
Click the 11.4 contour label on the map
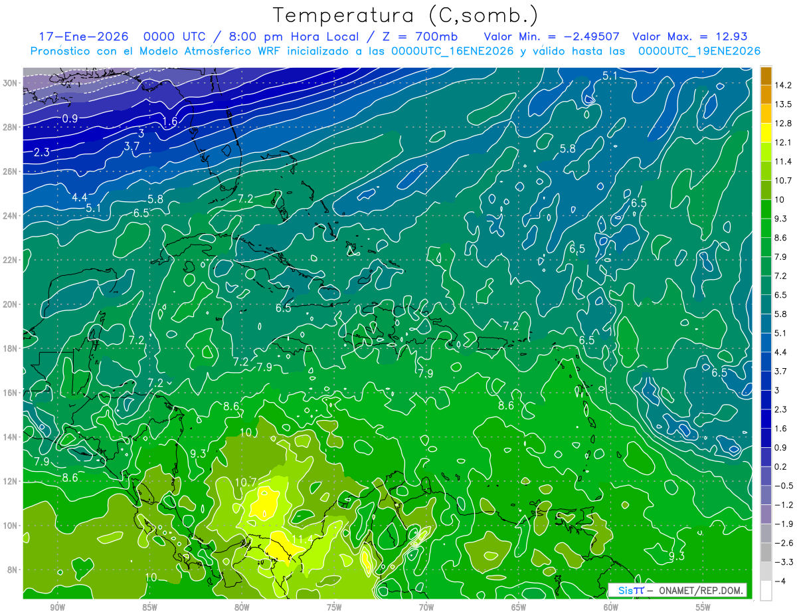point(302,539)
